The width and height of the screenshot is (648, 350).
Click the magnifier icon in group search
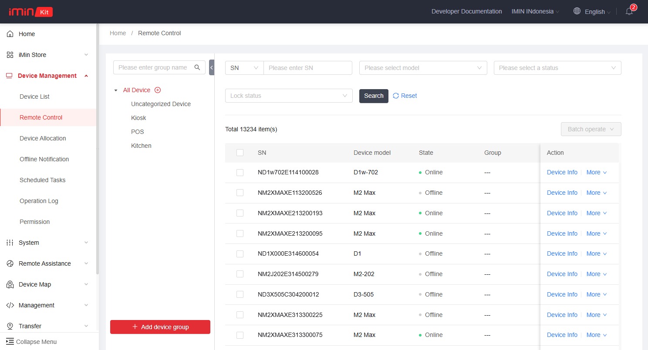coord(197,67)
